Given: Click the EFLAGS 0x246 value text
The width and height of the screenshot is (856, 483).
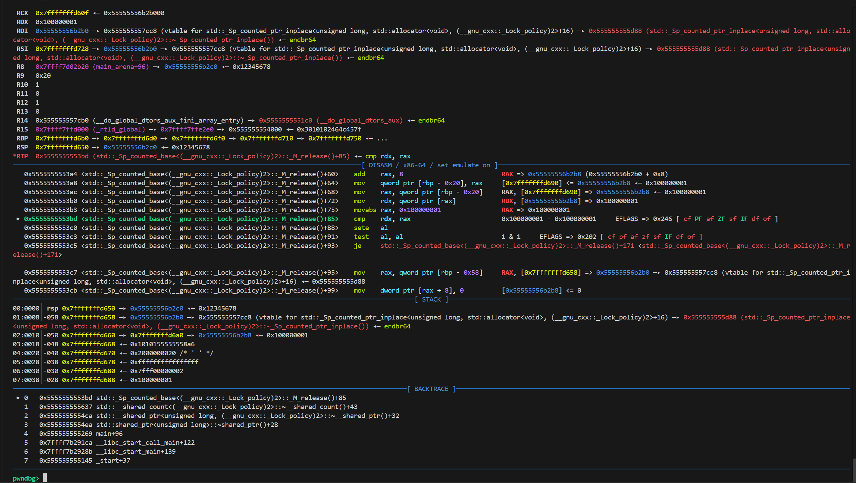Looking at the screenshot, I should [662, 219].
